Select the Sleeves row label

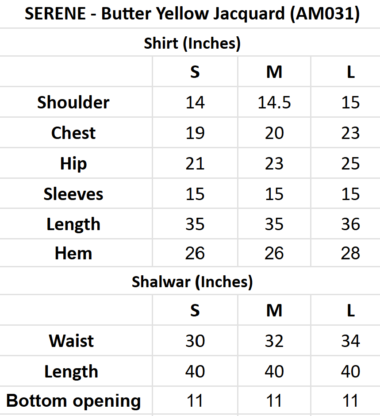[x=73, y=194]
